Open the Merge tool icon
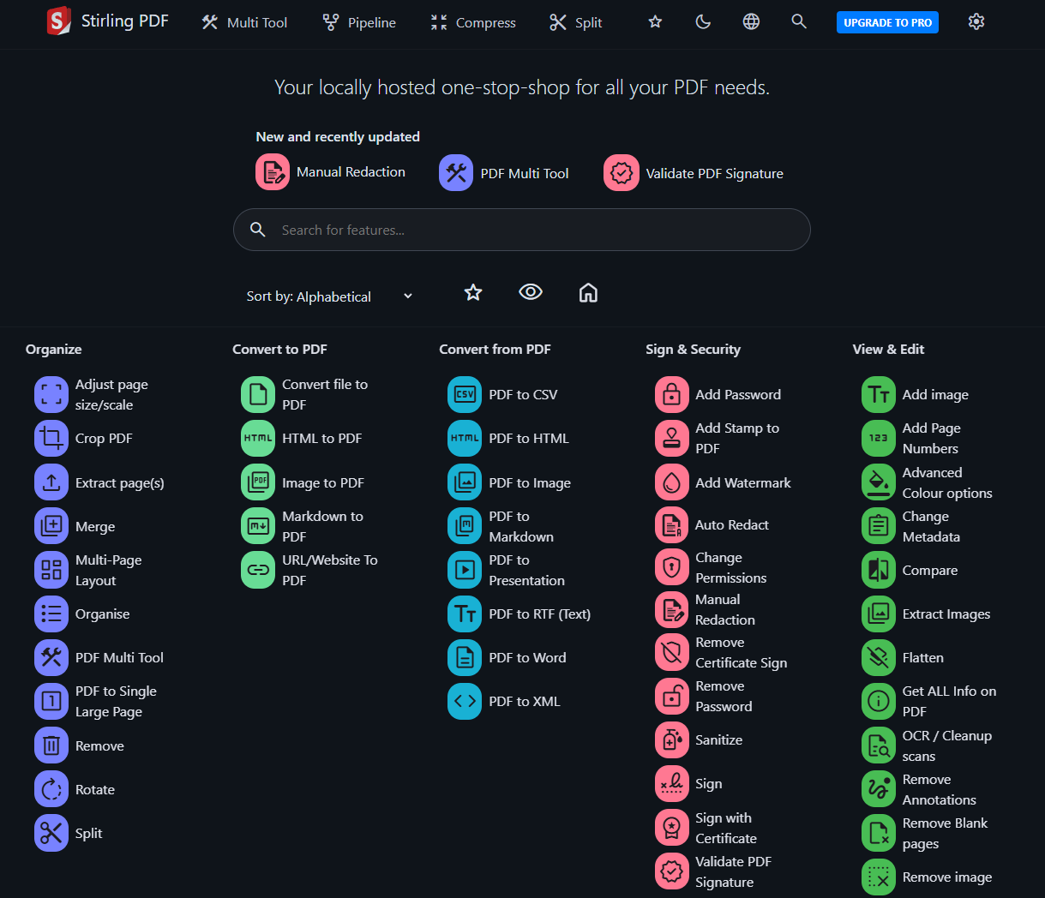1045x898 pixels. click(51, 526)
